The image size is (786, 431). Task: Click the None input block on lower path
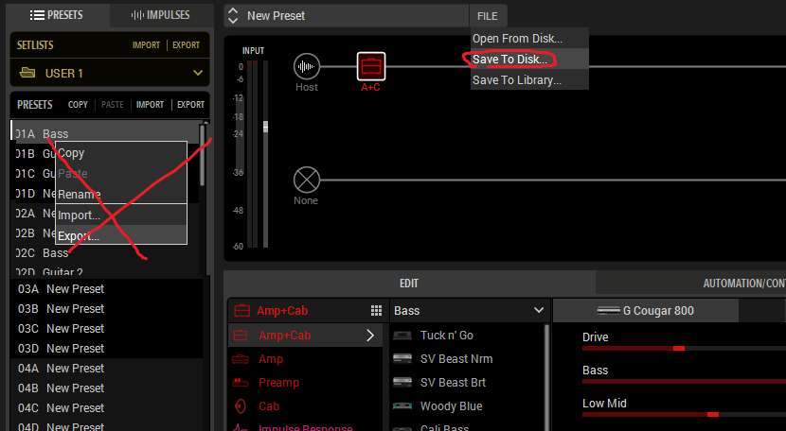click(306, 180)
